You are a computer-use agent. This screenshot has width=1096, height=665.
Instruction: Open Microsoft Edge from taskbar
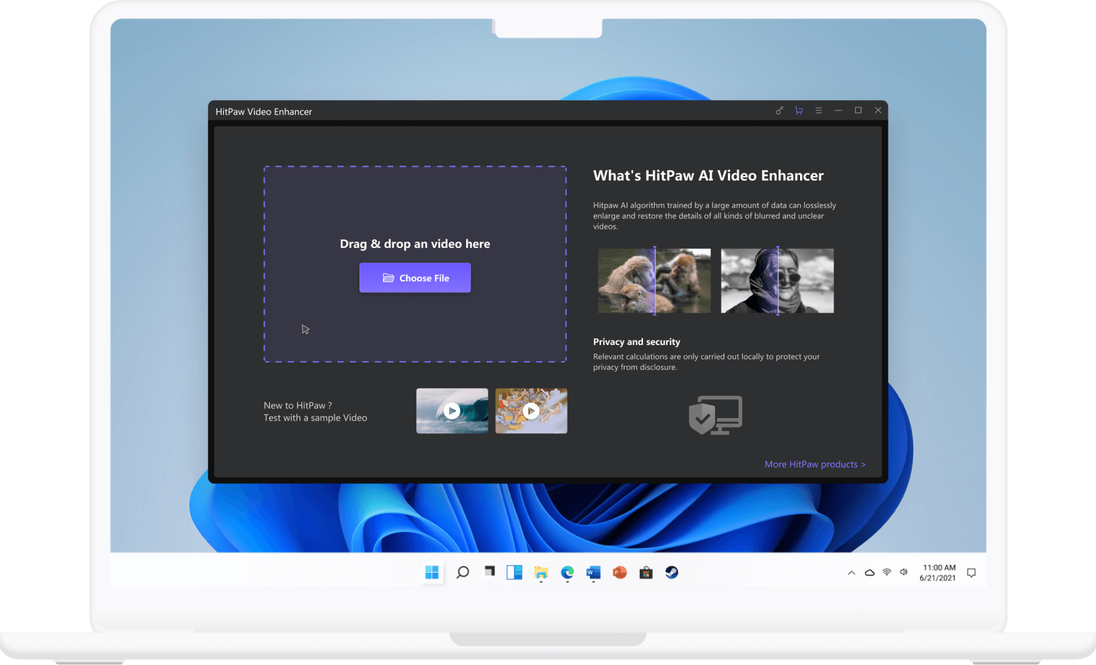coord(567,573)
